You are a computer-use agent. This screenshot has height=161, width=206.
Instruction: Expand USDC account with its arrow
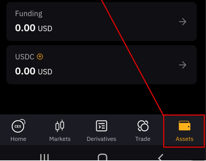(x=183, y=65)
